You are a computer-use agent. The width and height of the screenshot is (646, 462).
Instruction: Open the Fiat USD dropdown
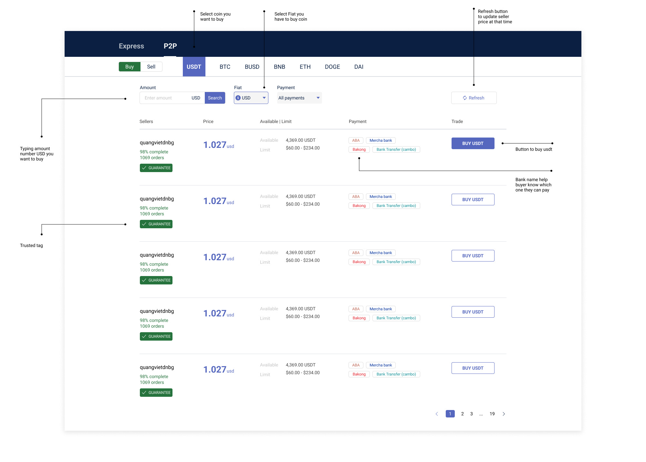pos(251,98)
